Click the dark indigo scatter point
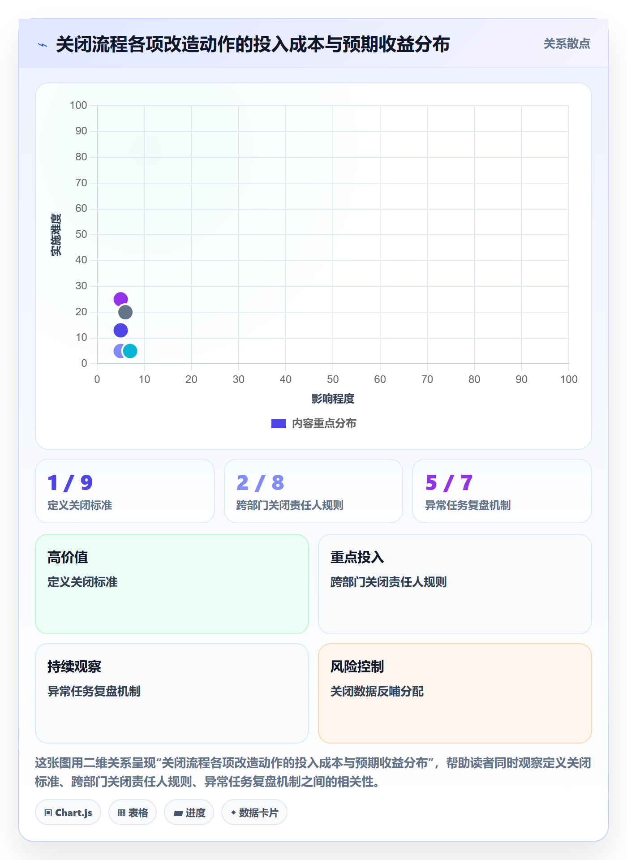 (x=120, y=331)
